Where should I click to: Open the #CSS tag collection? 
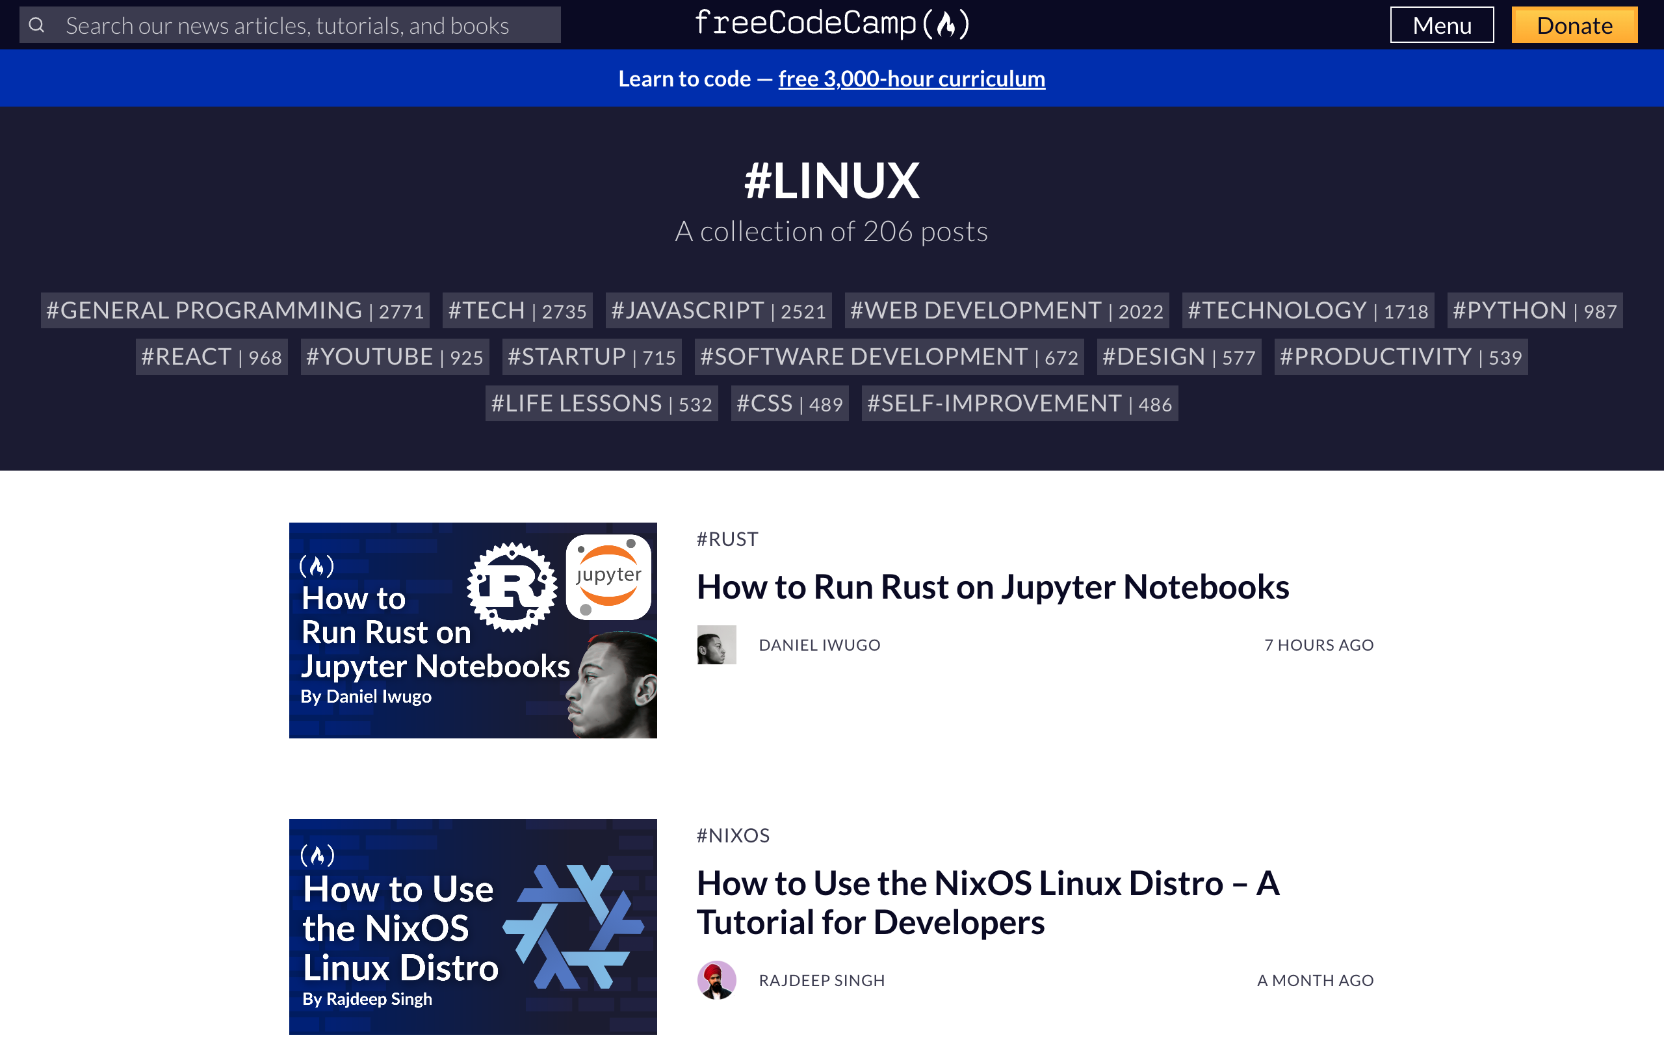click(789, 404)
